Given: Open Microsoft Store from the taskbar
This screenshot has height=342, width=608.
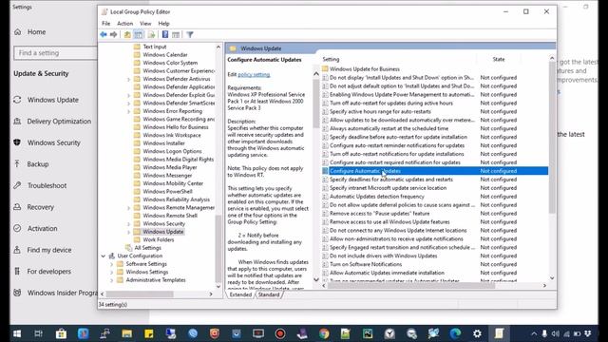Looking at the screenshot, I should 61,333.
